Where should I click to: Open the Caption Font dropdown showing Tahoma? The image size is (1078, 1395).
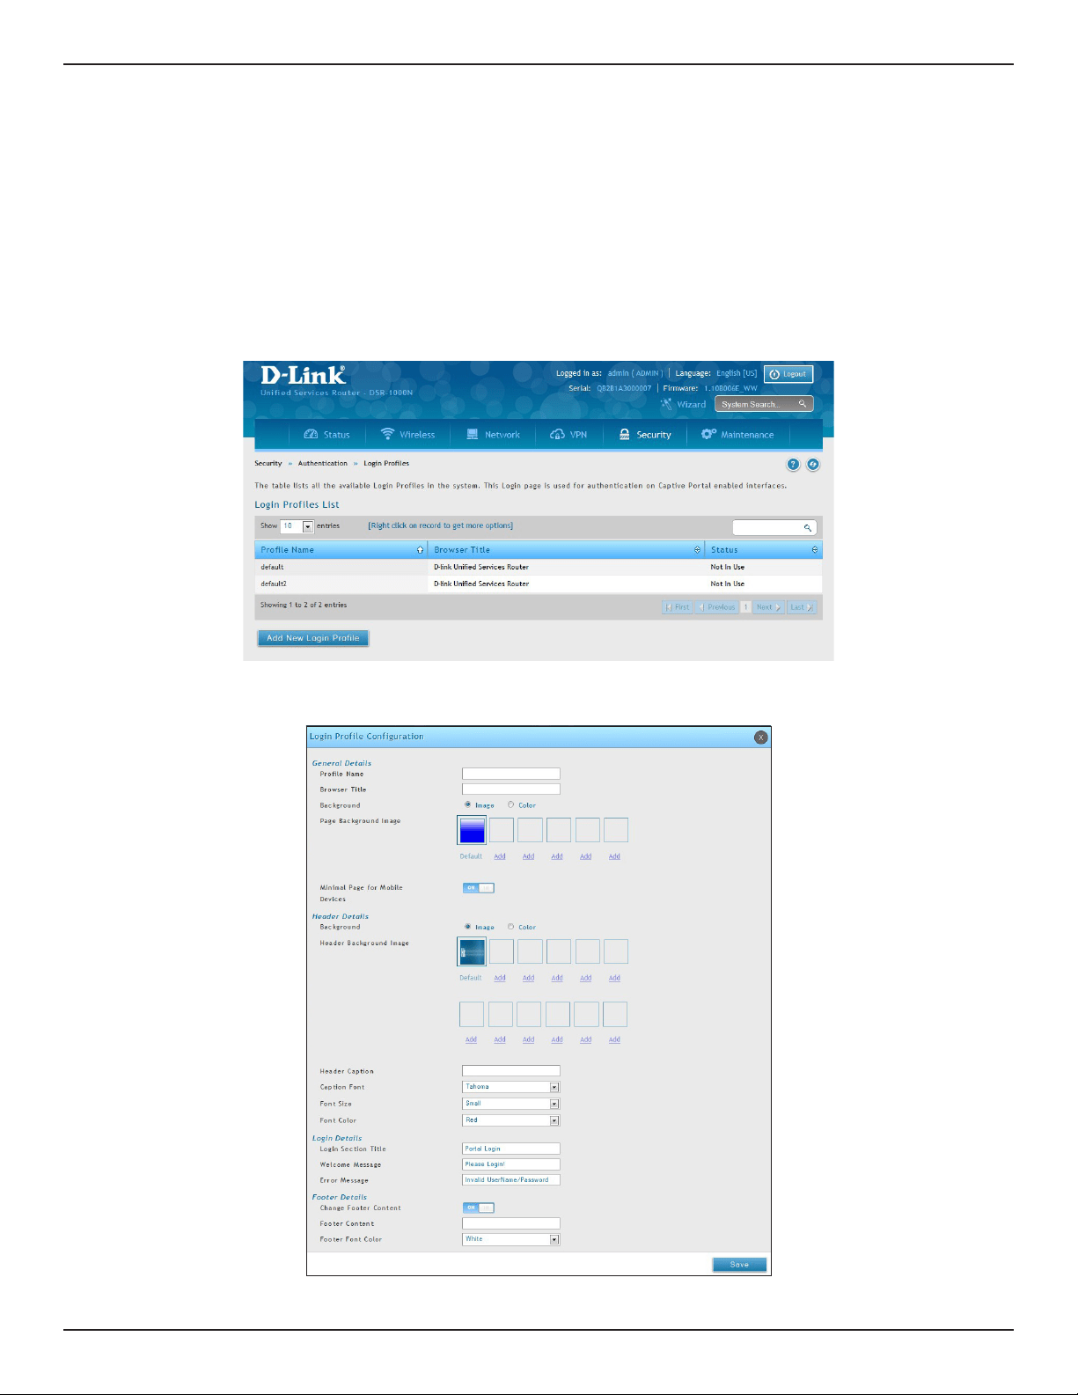511,1087
